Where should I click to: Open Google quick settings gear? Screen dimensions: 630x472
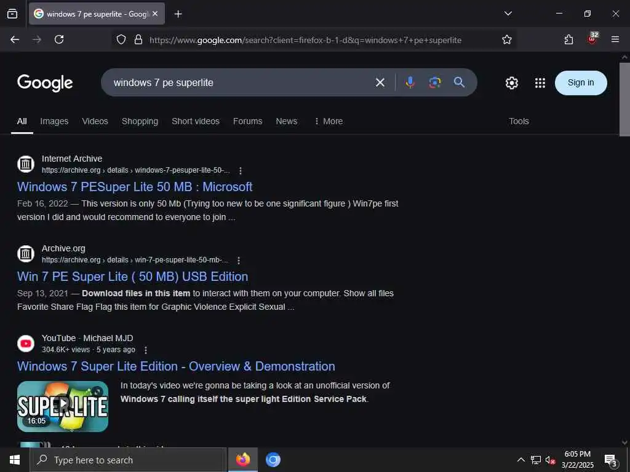point(511,83)
